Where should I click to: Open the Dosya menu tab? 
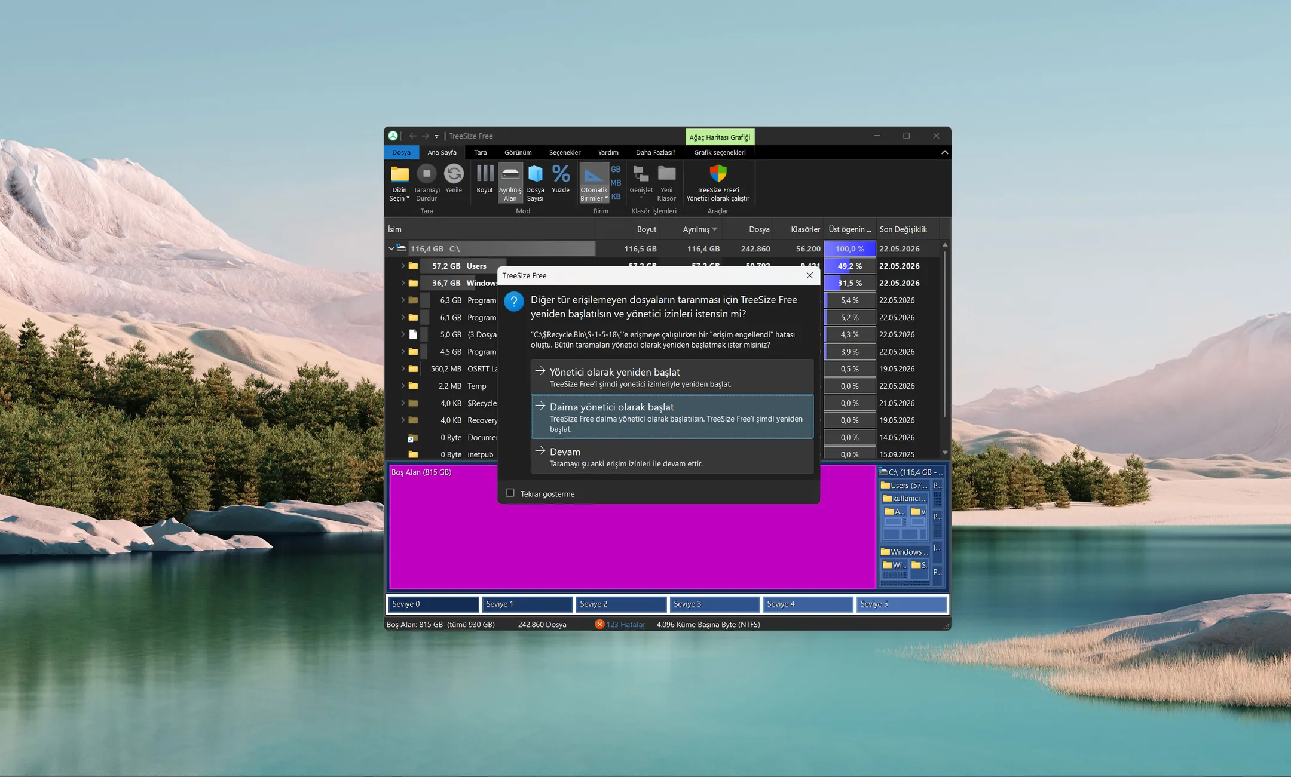tap(401, 152)
